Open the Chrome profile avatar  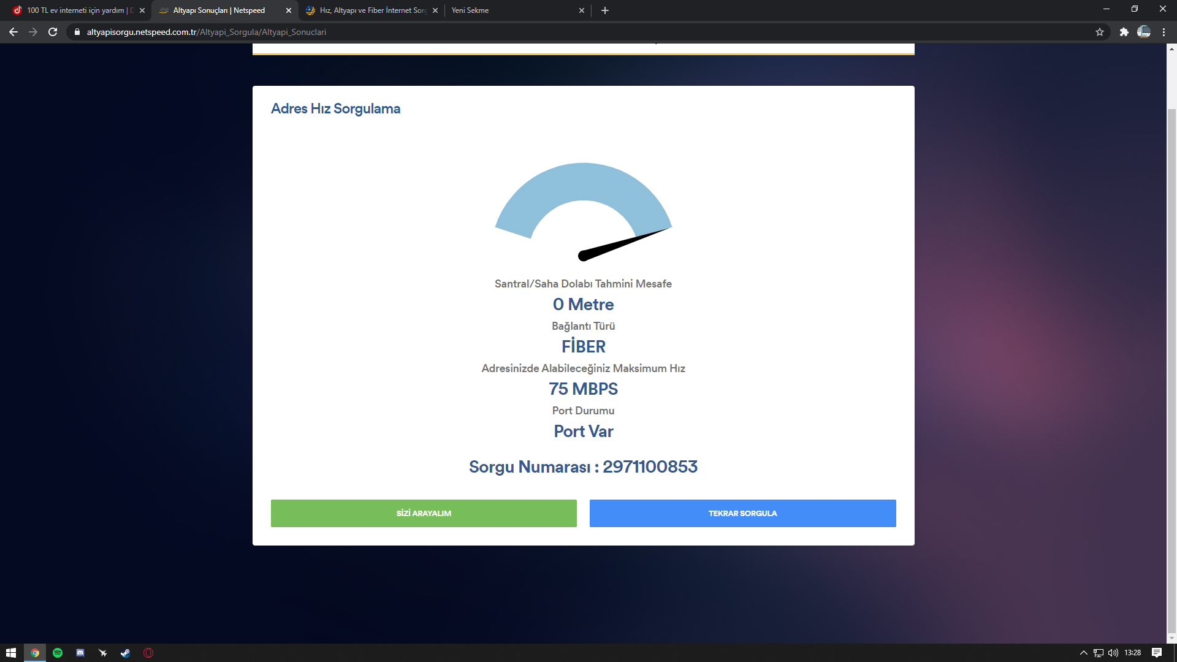click(1144, 32)
